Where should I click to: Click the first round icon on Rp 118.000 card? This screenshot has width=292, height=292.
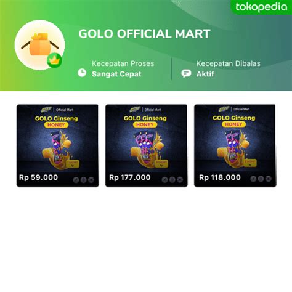point(253,179)
